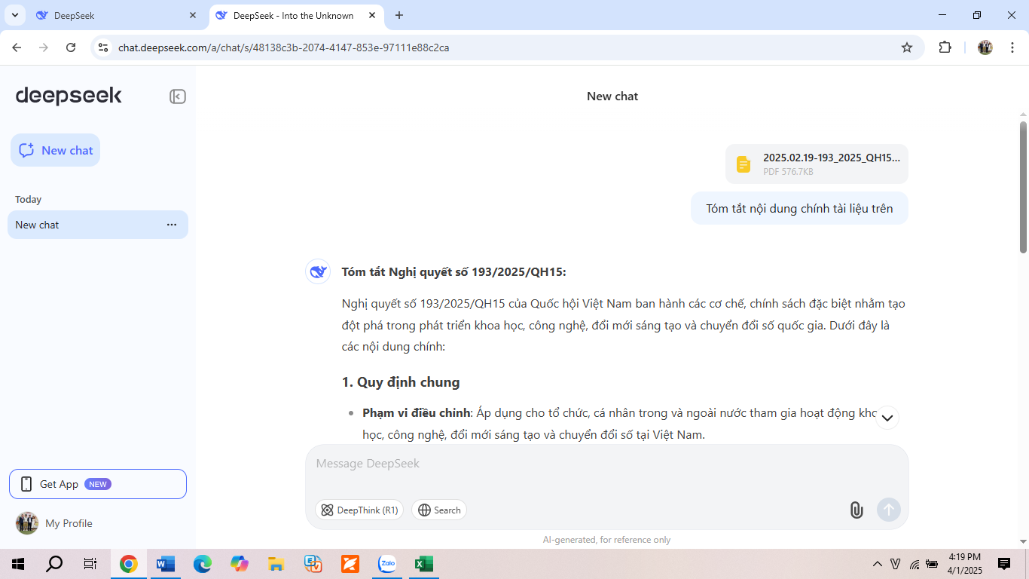This screenshot has height=579, width=1029.
Task: Open the Chrome three-dot menu
Action: 1011,47
